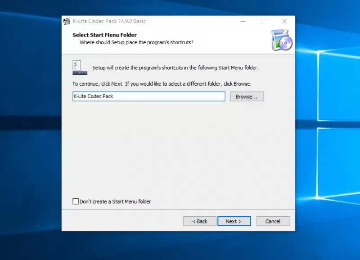Close the K-Lite Codec Pack setup window
360x260 pixels.
click(284, 21)
